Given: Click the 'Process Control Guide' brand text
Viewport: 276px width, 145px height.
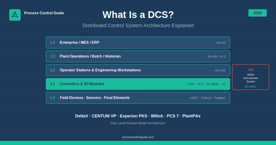Looking at the screenshot, I should (44, 13).
